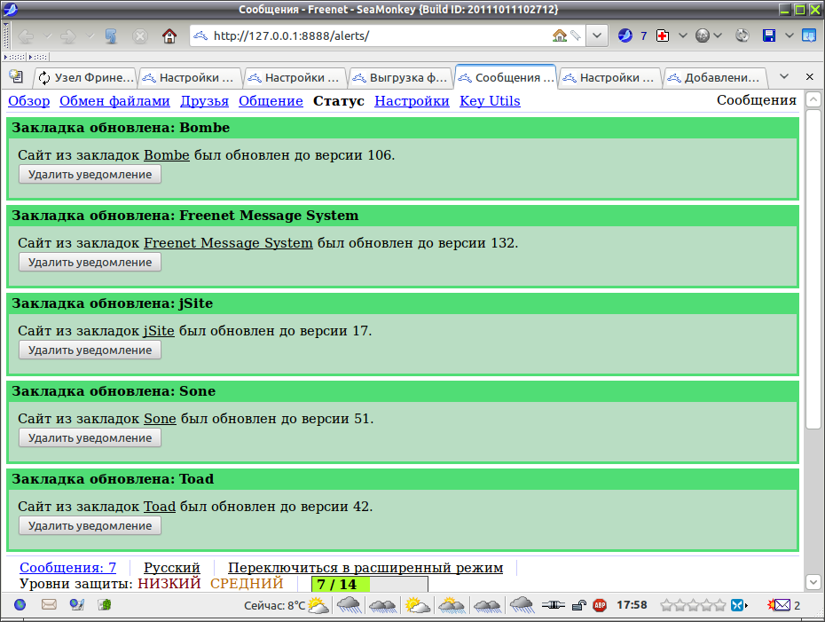Click the blue SeaMonkey icon beside number 7
The width and height of the screenshot is (825, 622).
pyautogui.click(x=625, y=35)
